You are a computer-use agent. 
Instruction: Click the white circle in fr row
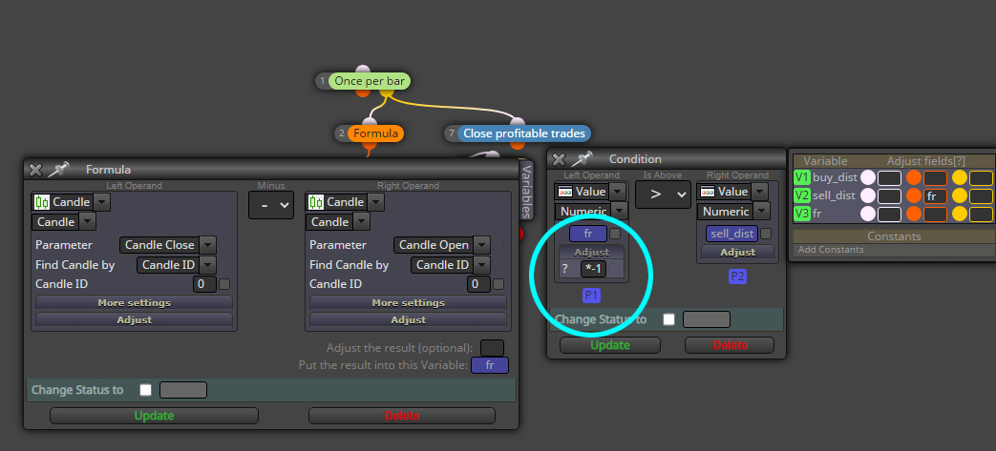pos(868,214)
